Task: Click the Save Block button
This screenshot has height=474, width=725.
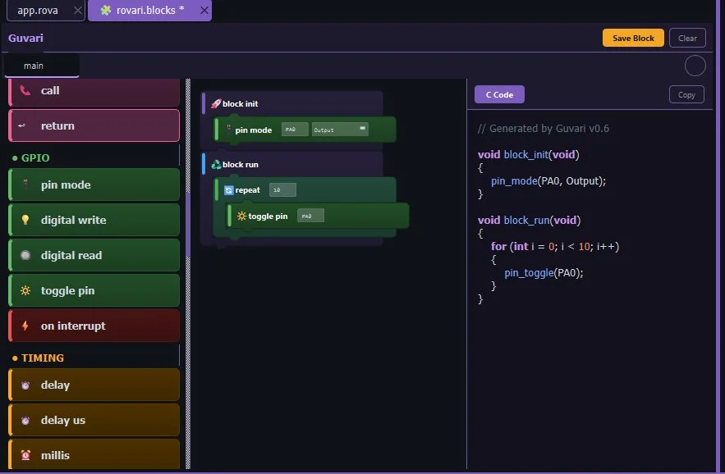Action: (x=633, y=39)
